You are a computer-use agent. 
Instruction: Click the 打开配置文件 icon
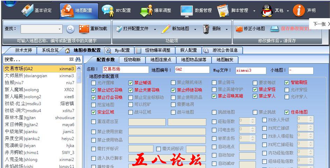tap(119, 29)
